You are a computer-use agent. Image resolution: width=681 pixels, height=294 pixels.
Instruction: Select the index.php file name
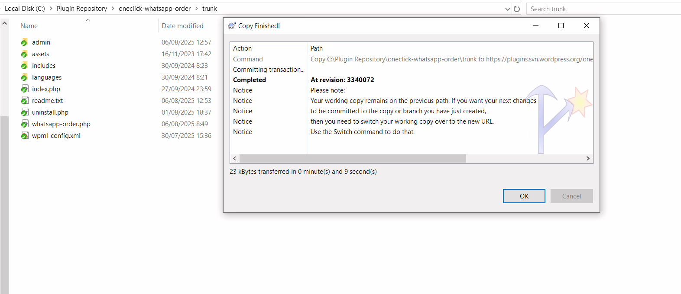click(x=46, y=89)
